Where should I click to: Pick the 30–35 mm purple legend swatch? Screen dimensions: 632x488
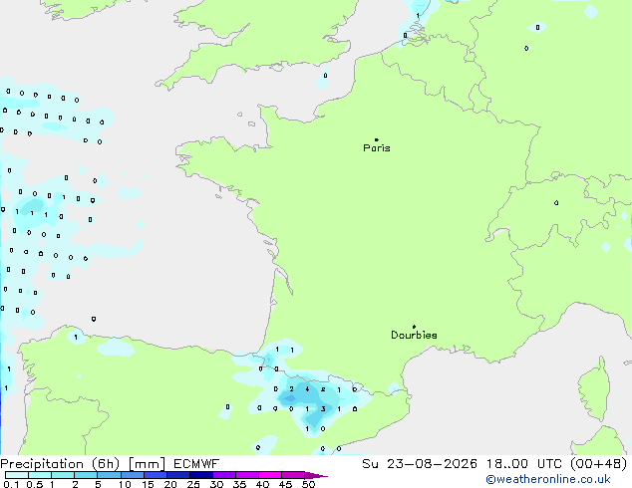[x=224, y=475]
